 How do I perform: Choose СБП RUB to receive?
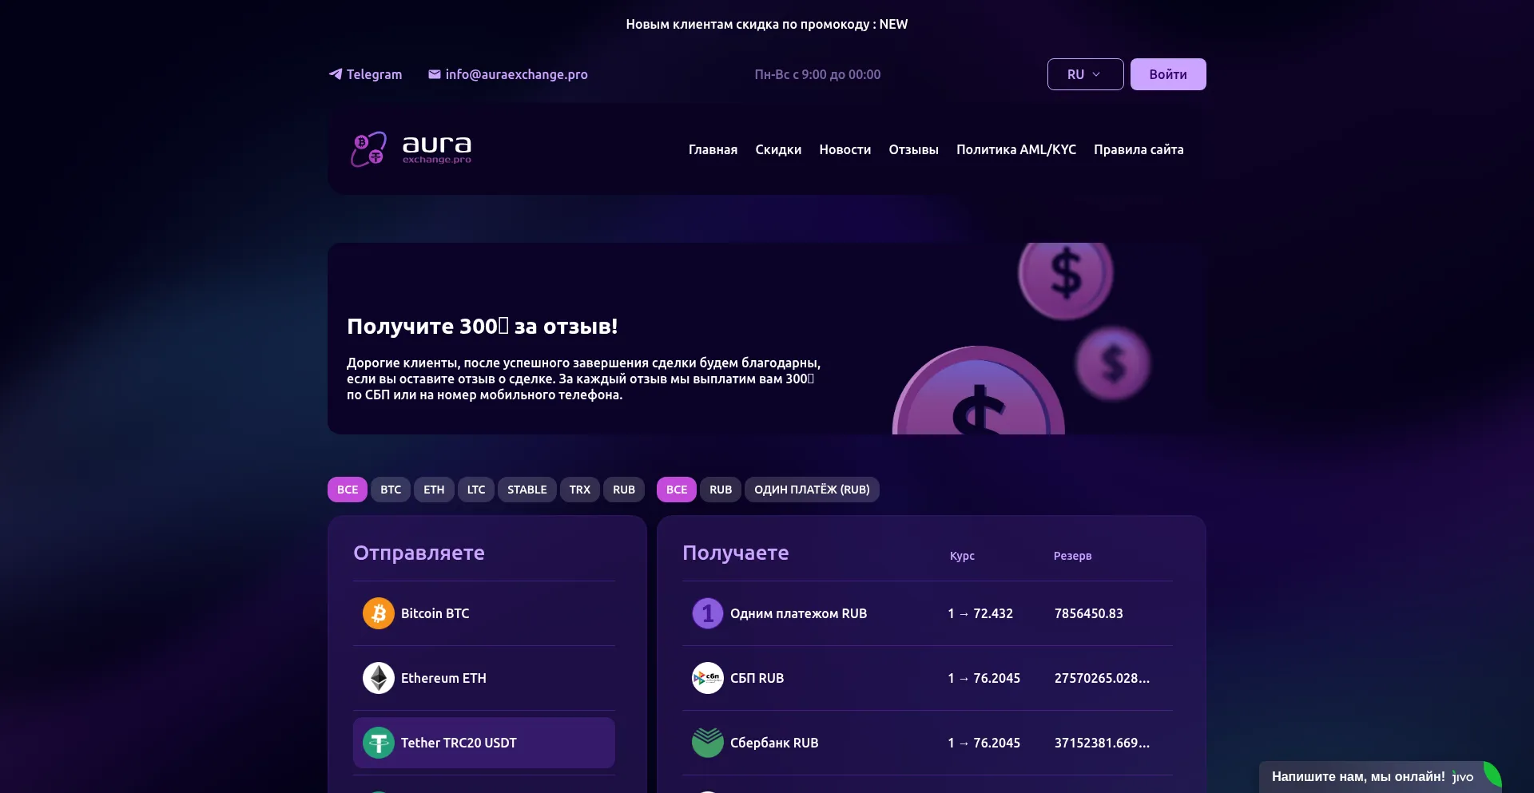pos(928,678)
